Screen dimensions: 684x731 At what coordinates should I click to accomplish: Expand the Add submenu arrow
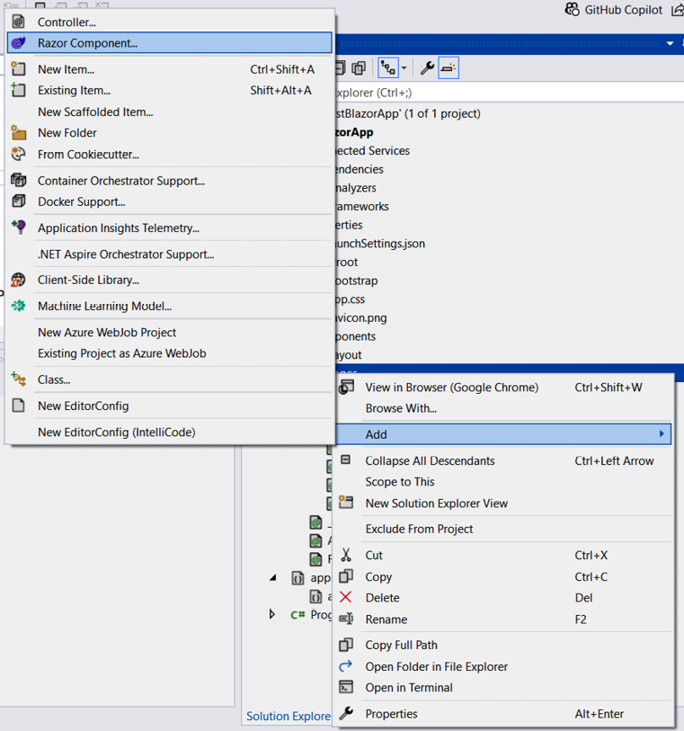click(662, 433)
